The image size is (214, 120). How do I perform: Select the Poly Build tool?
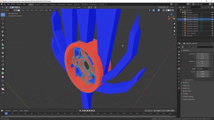click(3, 69)
